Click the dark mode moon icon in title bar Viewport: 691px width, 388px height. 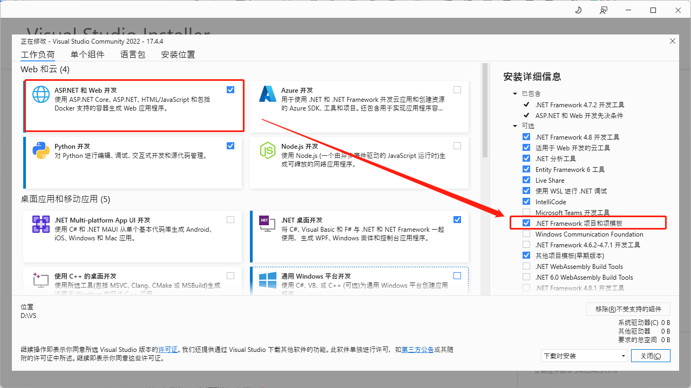coord(578,10)
